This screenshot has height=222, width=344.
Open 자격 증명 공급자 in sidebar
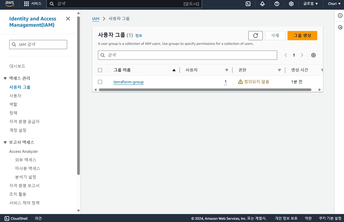tap(24, 121)
